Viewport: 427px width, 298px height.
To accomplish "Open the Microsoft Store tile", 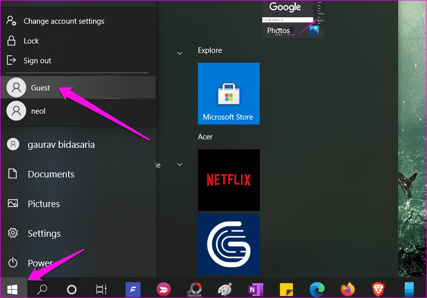I will pyautogui.click(x=229, y=93).
